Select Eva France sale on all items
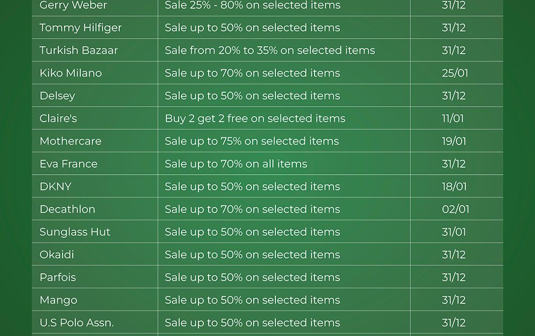The width and height of the screenshot is (535, 336). coord(236,164)
